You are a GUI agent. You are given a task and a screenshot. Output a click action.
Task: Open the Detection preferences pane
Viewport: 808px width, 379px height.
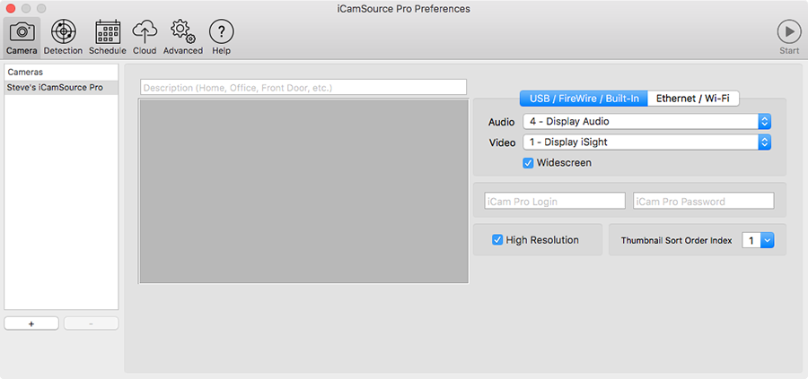pyautogui.click(x=63, y=38)
